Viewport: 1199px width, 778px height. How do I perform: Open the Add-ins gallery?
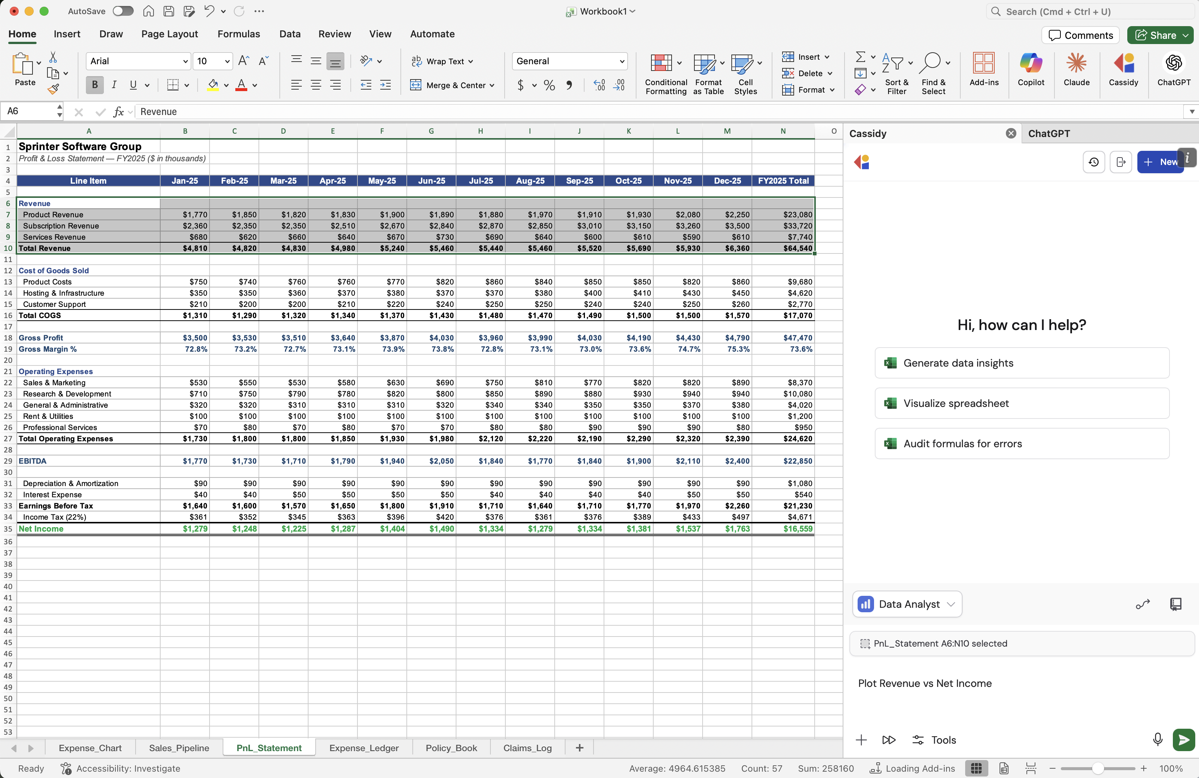pos(983,70)
